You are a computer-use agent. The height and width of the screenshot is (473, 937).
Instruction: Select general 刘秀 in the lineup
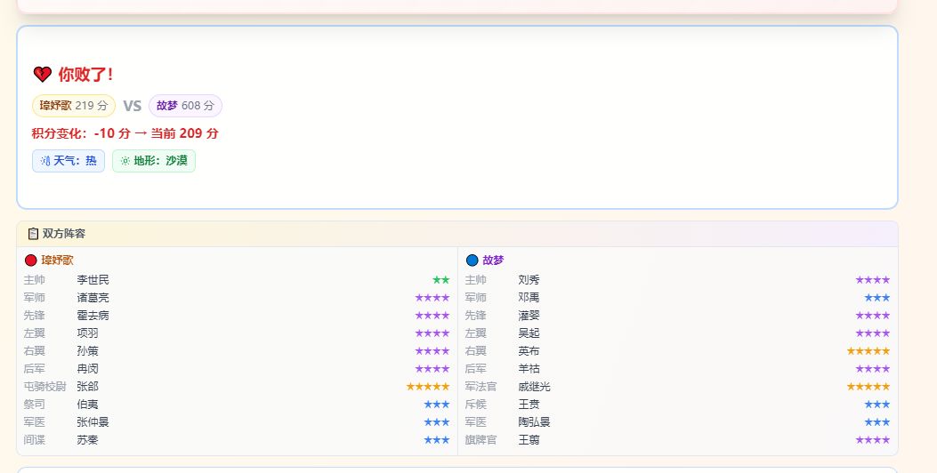[529, 279]
